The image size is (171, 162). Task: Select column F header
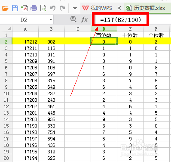coord(156,29)
